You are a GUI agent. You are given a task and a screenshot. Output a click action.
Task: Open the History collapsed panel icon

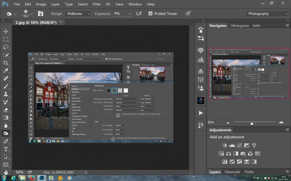201,125
